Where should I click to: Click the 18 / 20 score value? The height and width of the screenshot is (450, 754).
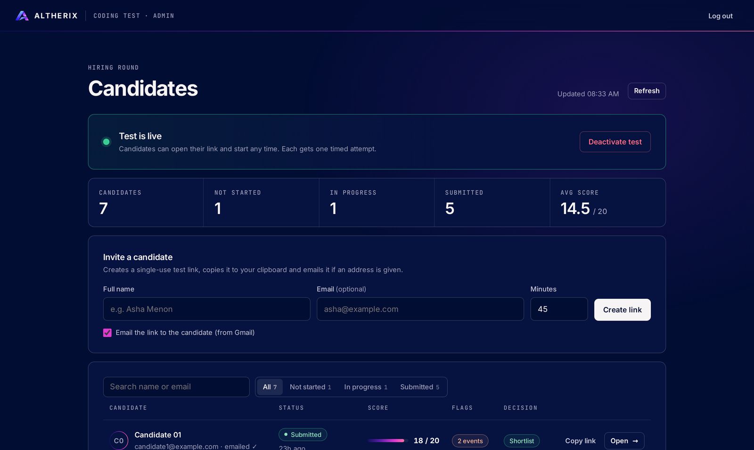coord(426,441)
